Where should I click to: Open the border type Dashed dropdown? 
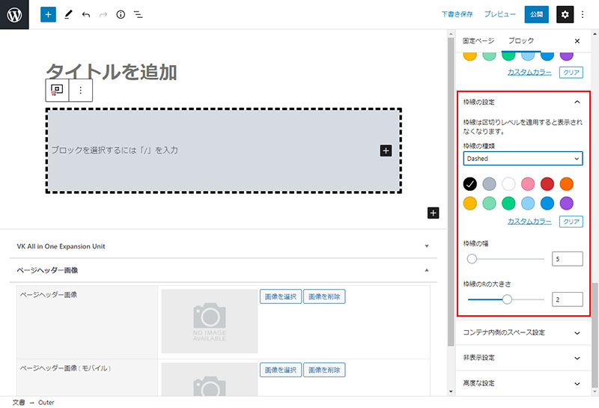point(523,159)
